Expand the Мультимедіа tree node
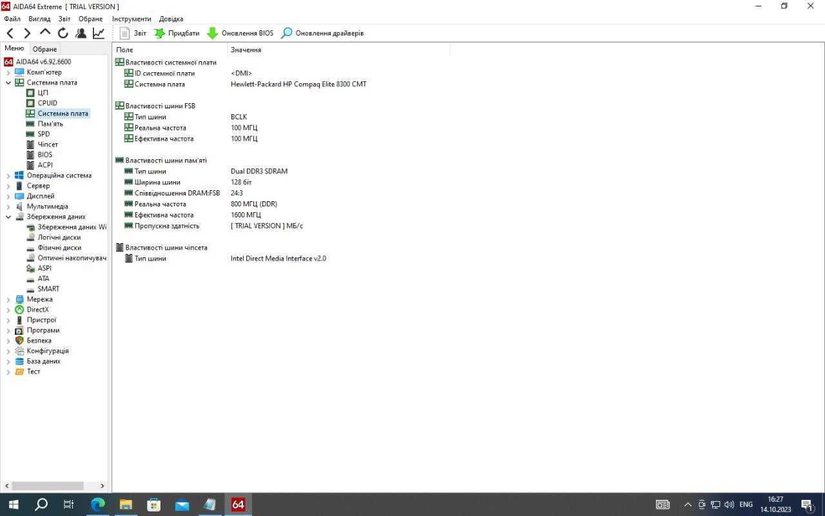The image size is (825, 516). tap(8, 206)
